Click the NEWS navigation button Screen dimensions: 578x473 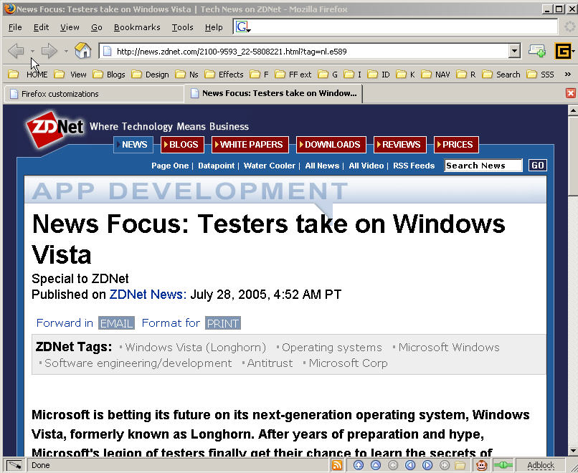pyautogui.click(x=133, y=144)
